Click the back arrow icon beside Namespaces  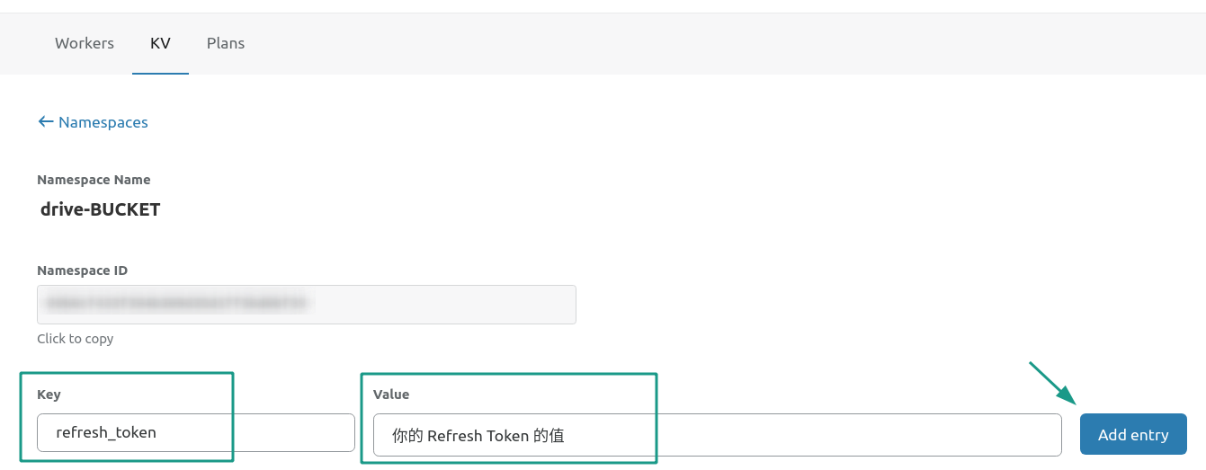(45, 122)
